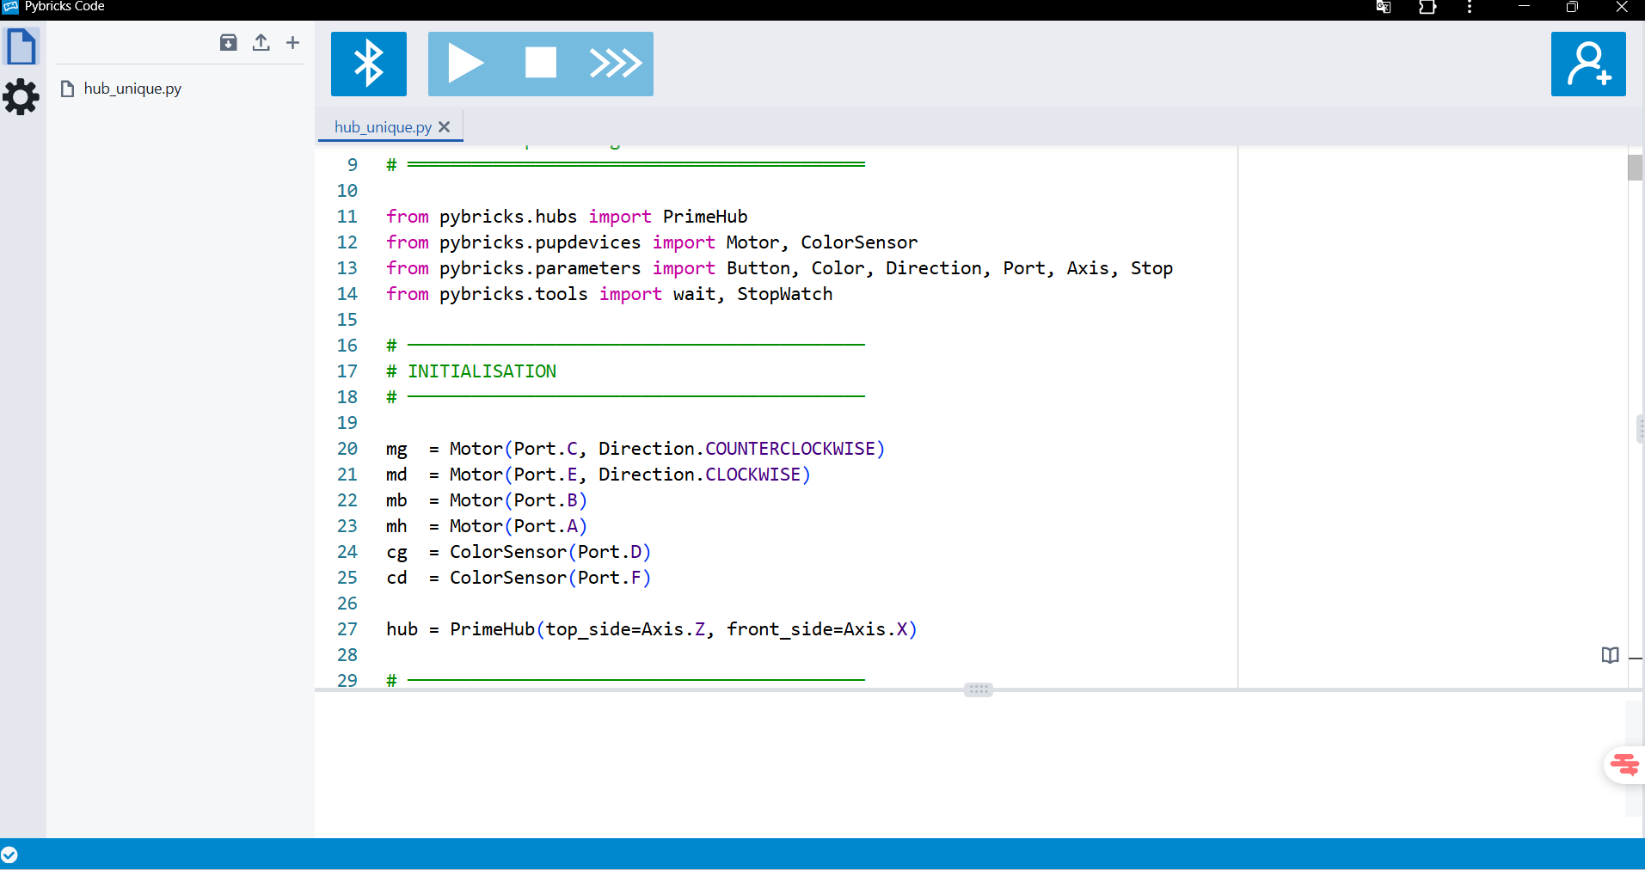
Task: Connect to hub via Bluetooth button
Action: (x=369, y=64)
